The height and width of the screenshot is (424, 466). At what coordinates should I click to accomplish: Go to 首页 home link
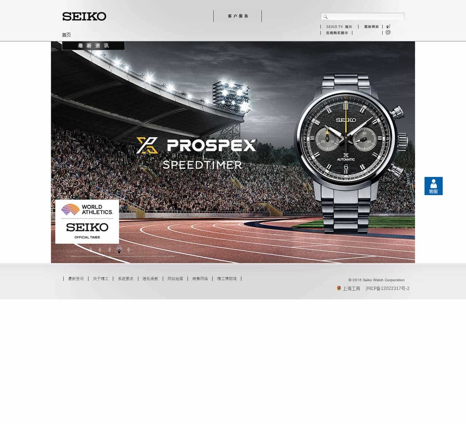tap(66, 35)
